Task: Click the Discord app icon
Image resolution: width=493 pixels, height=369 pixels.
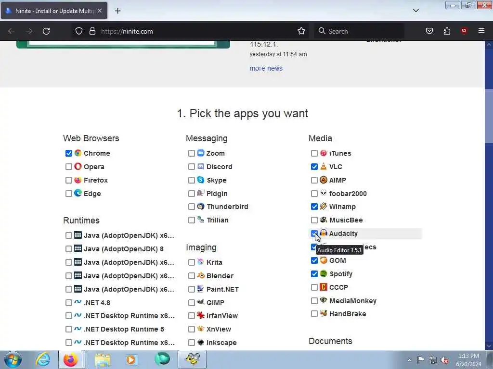Action: [201, 167]
